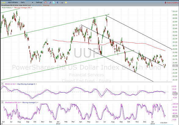Screen dimensions: 179x125
Task: Click the camera snapshot icon
Action: (62, 2)
